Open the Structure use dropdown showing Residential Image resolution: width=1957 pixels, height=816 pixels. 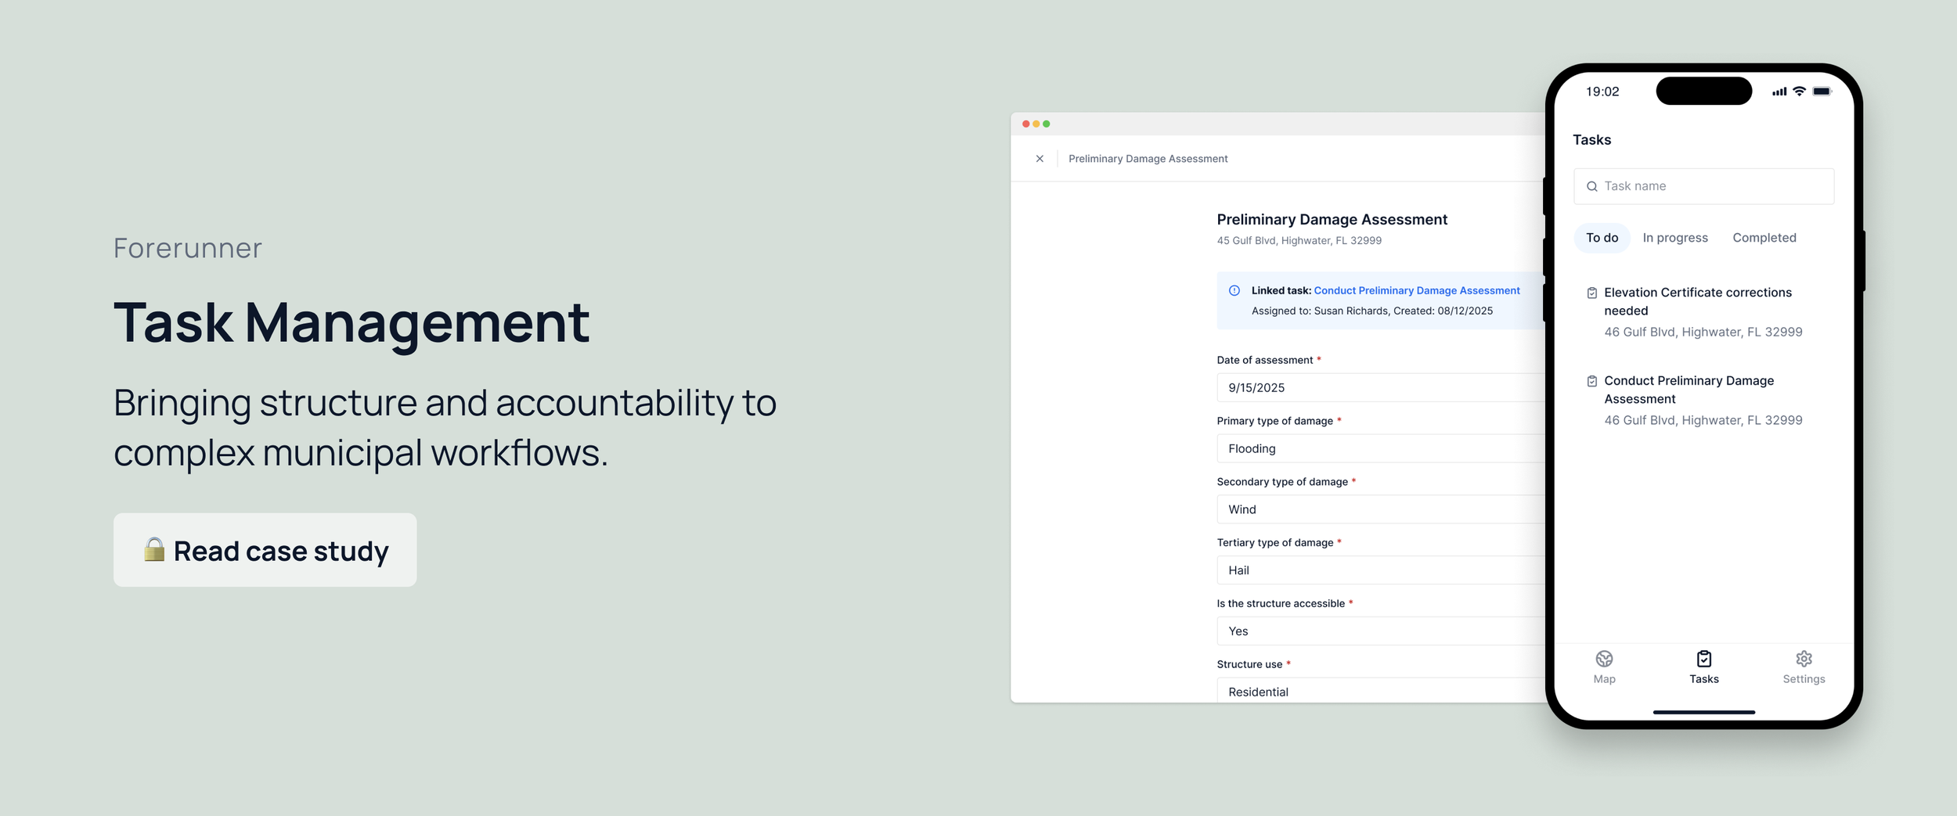click(x=1381, y=690)
